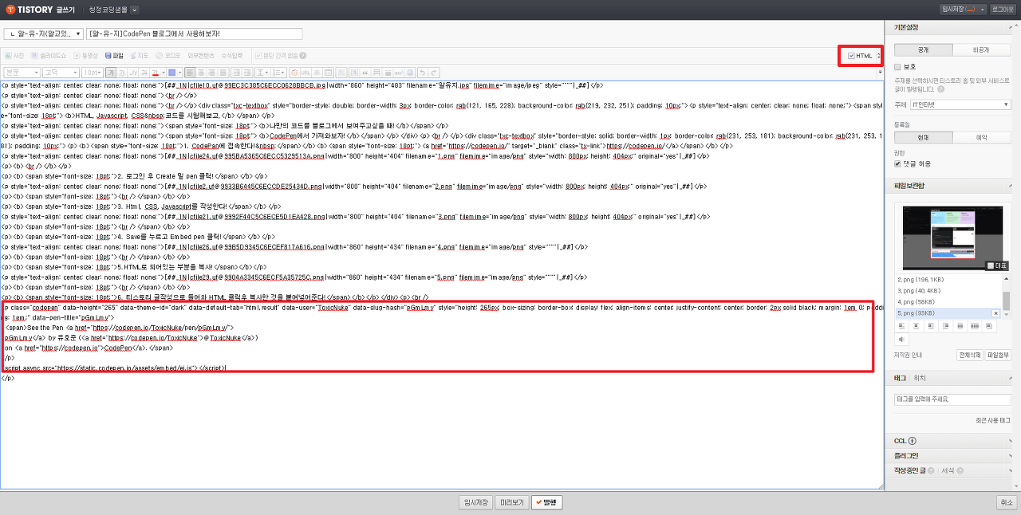Attach a file with 파일 icon
Image resolution: width=1021 pixels, height=515 pixels.
click(114, 56)
